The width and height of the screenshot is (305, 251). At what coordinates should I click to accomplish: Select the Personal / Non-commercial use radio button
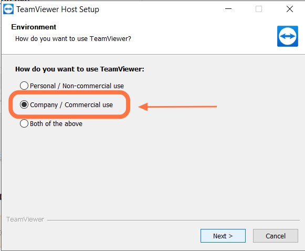tap(24, 86)
